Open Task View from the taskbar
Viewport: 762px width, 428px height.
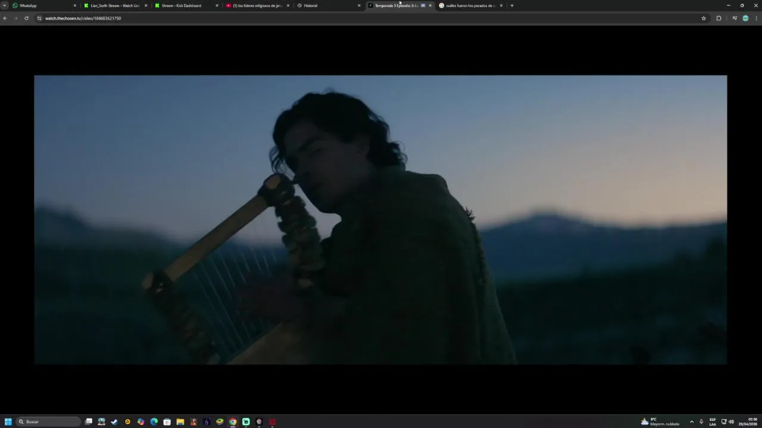coord(89,421)
